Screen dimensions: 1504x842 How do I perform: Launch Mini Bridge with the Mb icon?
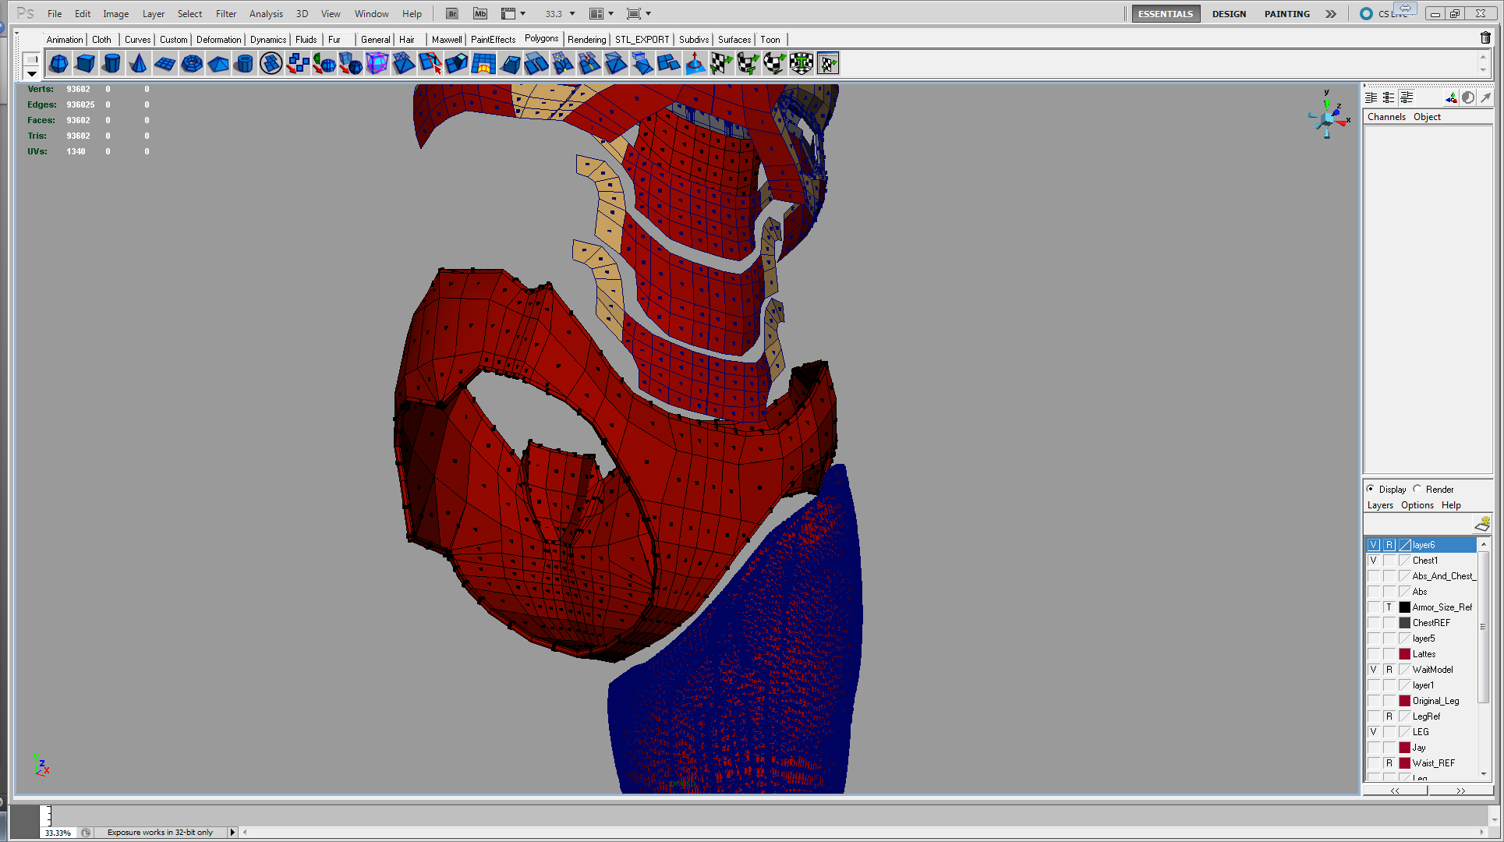(x=480, y=13)
